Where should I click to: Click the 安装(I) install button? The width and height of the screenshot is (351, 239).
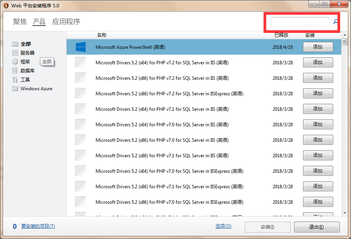(268, 227)
